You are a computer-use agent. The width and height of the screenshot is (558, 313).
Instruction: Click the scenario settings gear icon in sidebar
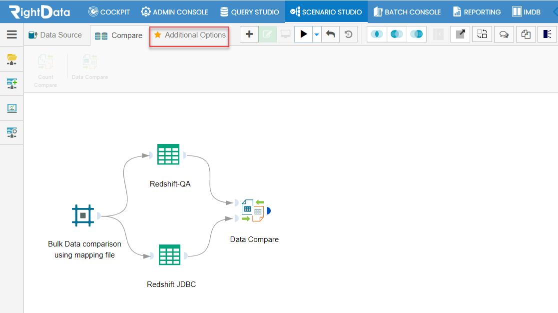pos(11,132)
